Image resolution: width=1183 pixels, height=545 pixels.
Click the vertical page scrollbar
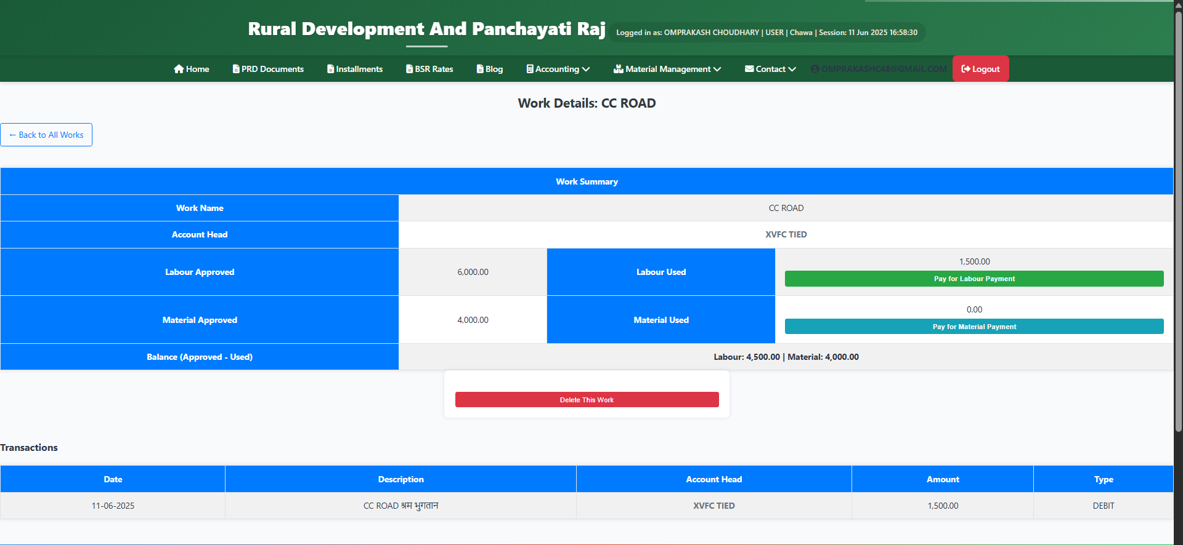(1178, 221)
